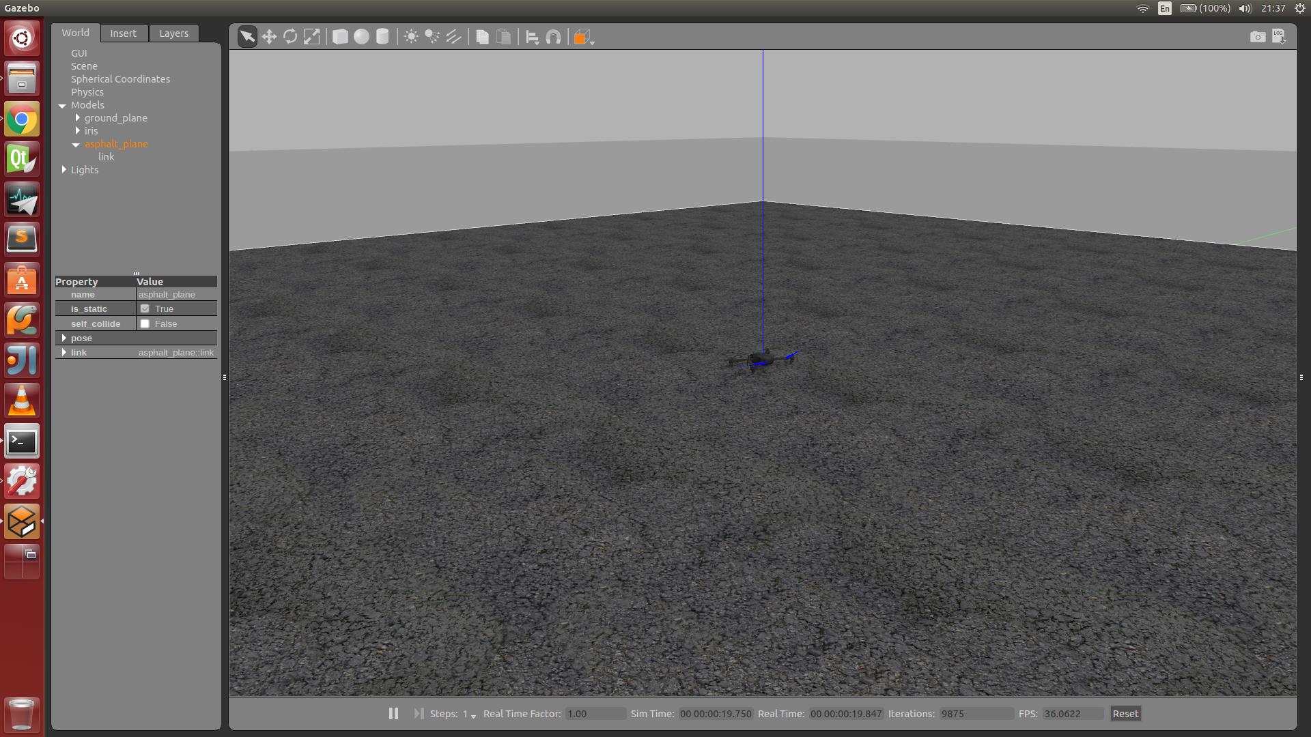Open the sound volume indicator
Screen dimensions: 1311x737
coord(1245,8)
